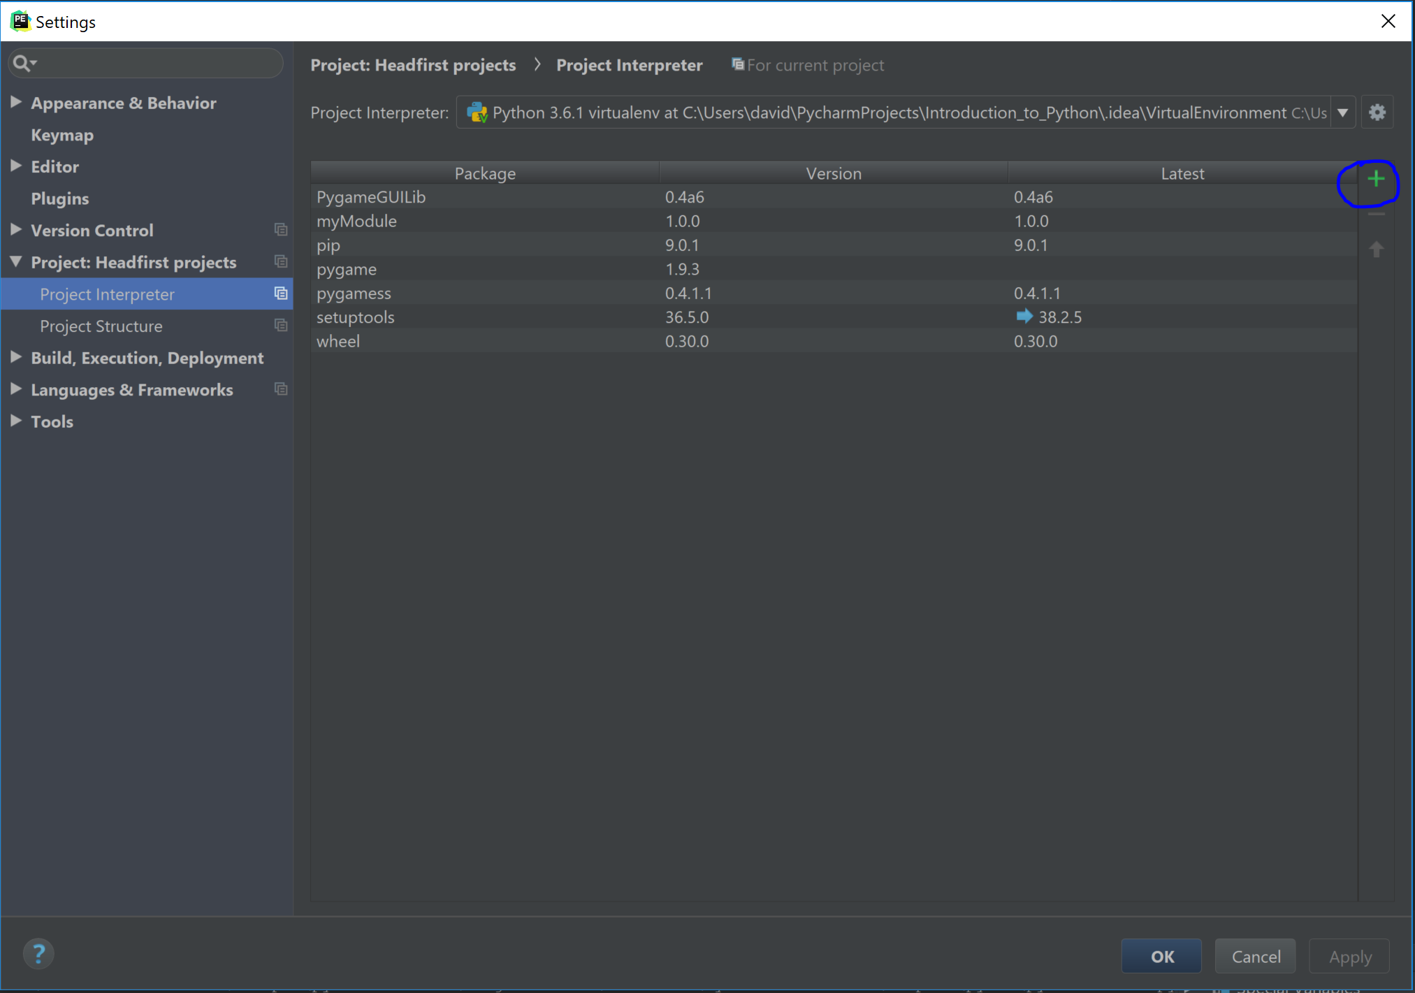The height and width of the screenshot is (993, 1415).
Task: Click the project-level icon beside Languages & Frameworks
Action: point(281,389)
